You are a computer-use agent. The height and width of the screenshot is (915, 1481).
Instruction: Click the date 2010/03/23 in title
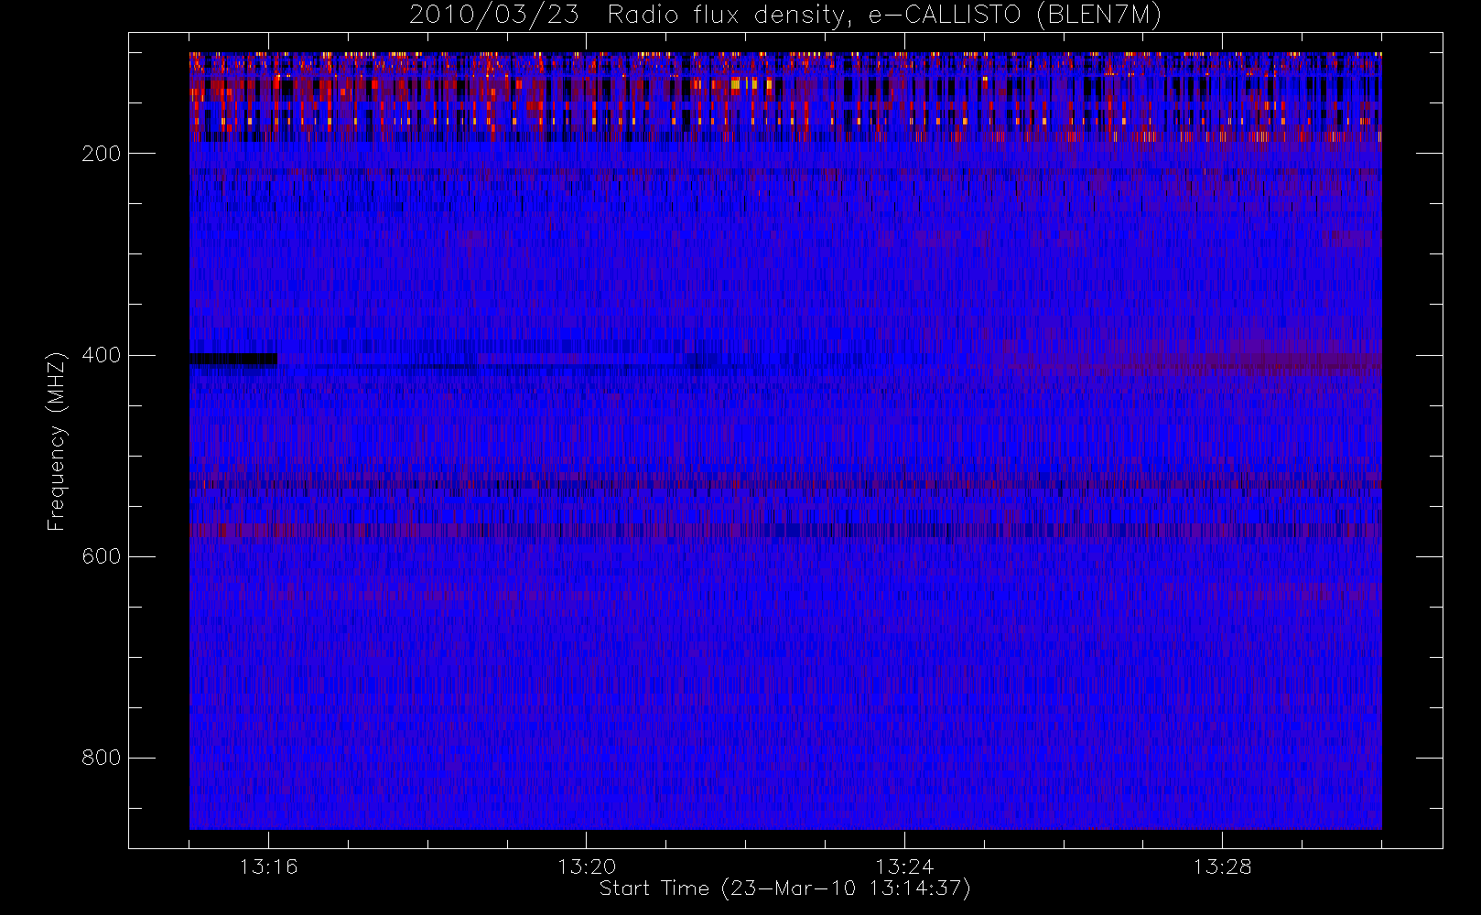pos(493,16)
